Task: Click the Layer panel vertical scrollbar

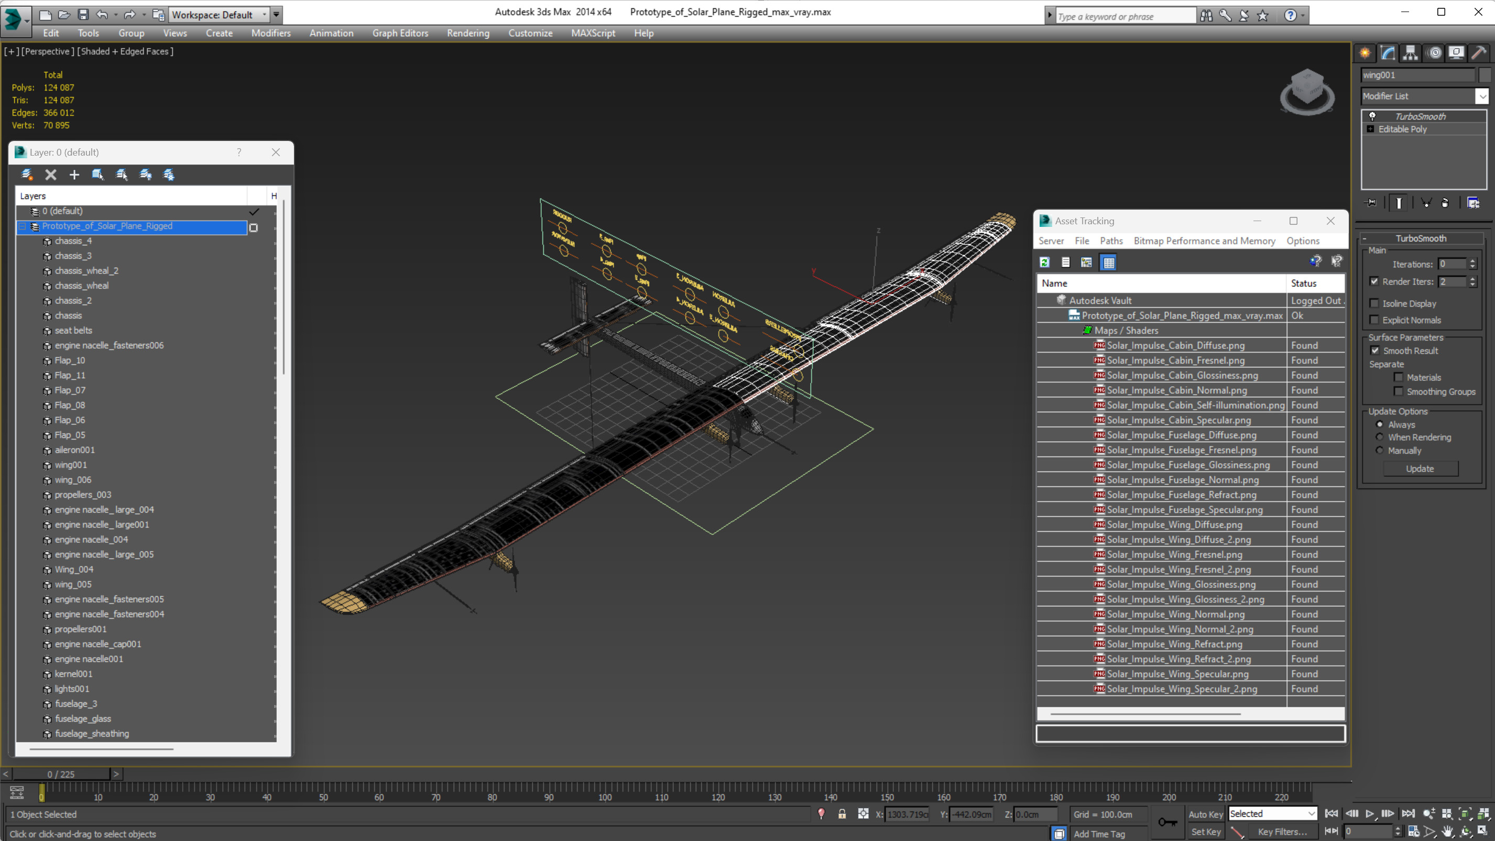Action: pos(283,288)
